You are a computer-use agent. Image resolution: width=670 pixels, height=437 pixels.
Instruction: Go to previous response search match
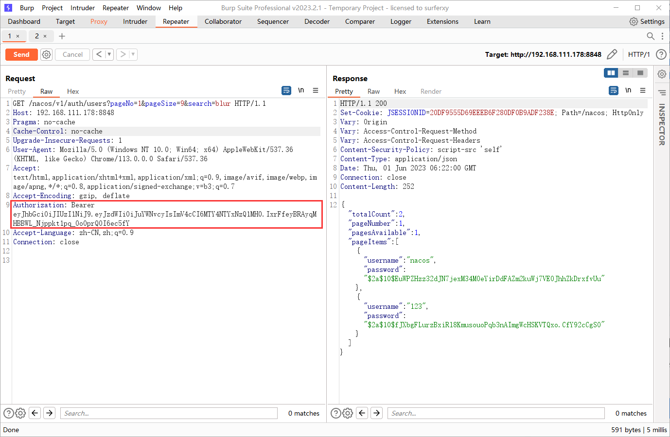362,413
